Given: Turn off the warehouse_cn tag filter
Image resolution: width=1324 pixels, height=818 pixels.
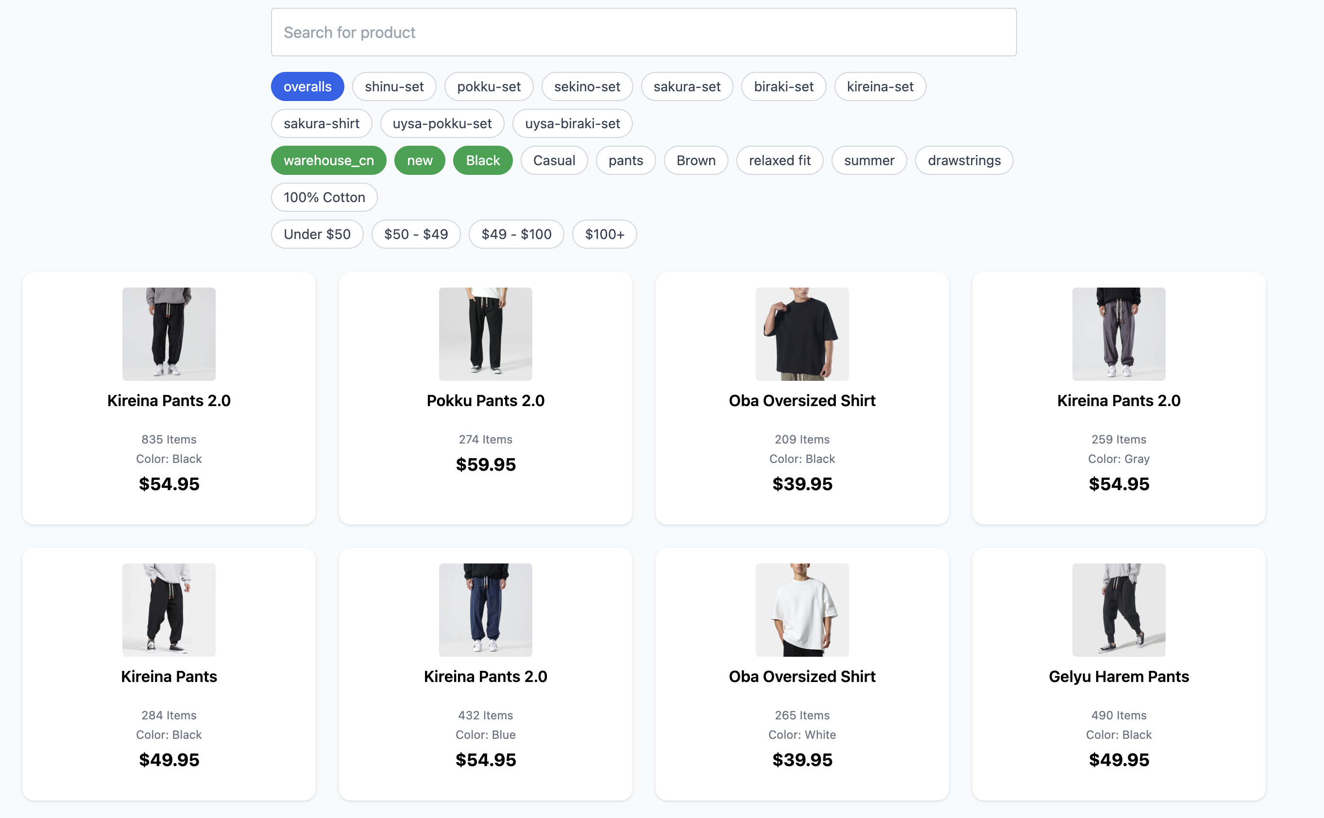Looking at the screenshot, I should tap(329, 160).
